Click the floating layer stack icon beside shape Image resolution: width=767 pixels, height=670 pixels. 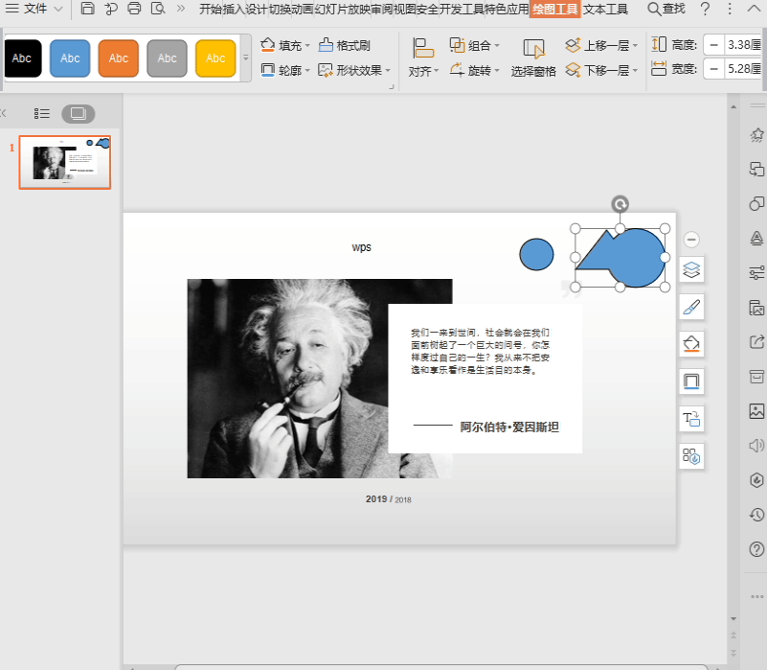691,270
